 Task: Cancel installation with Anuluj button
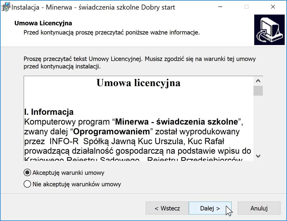click(259, 208)
